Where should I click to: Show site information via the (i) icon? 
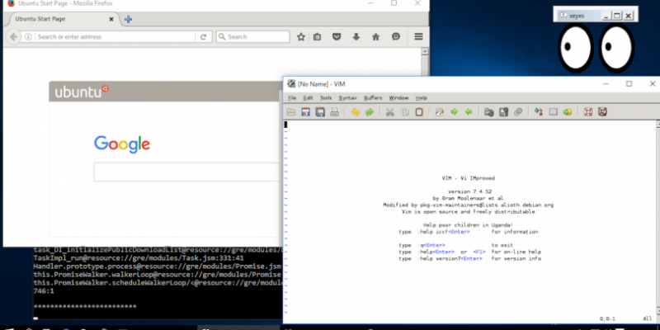(28, 37)
